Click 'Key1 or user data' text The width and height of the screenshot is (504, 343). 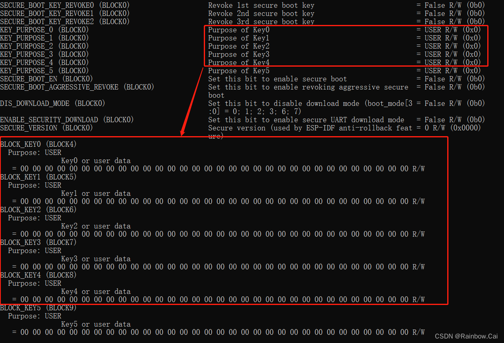[96, 193]
